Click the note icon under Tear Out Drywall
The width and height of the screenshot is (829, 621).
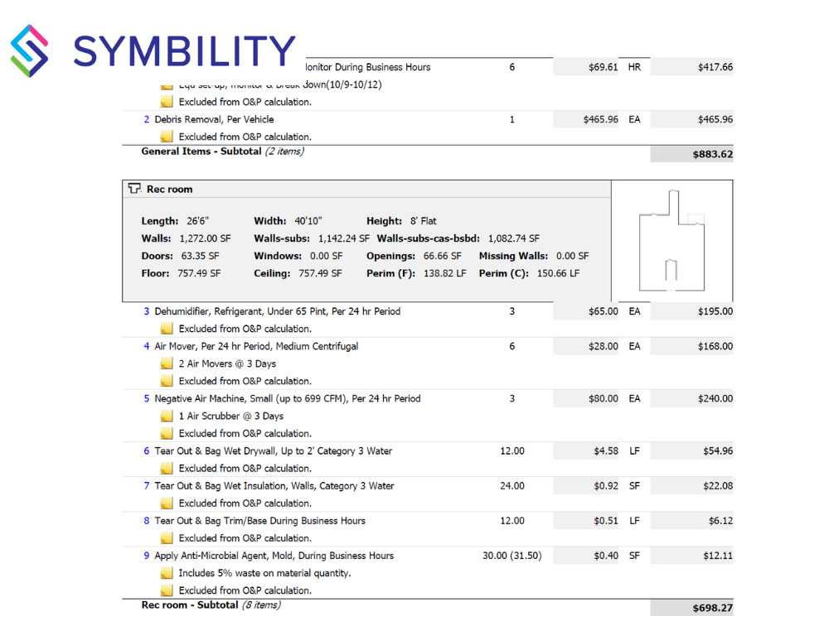(167, 468)
